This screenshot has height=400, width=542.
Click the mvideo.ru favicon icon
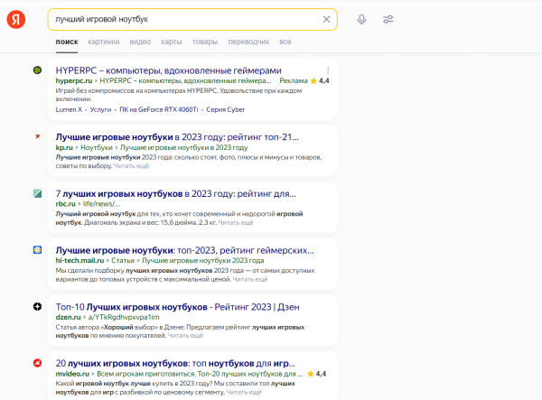pos(37,363)
